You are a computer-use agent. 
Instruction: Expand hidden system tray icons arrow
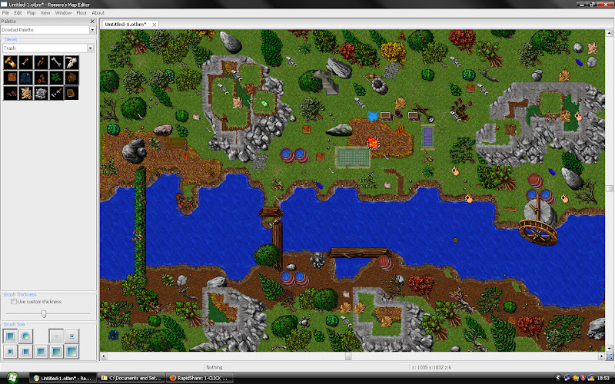pyautogui.click(x=559, y=378)
